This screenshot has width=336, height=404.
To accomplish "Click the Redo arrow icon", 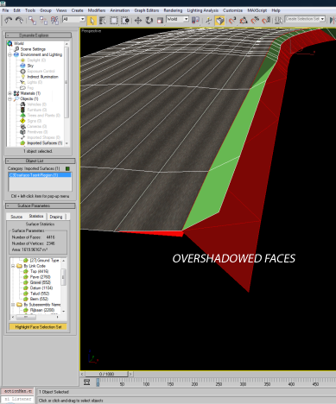I will 19,20.
